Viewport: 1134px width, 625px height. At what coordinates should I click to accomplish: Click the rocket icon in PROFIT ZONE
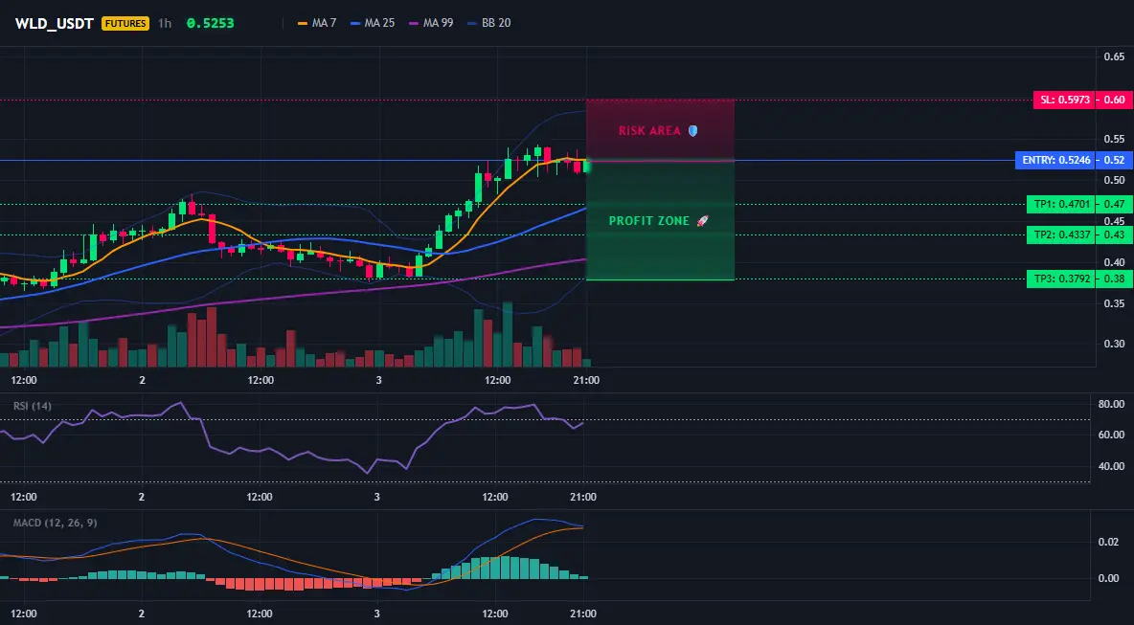(702, 220)
